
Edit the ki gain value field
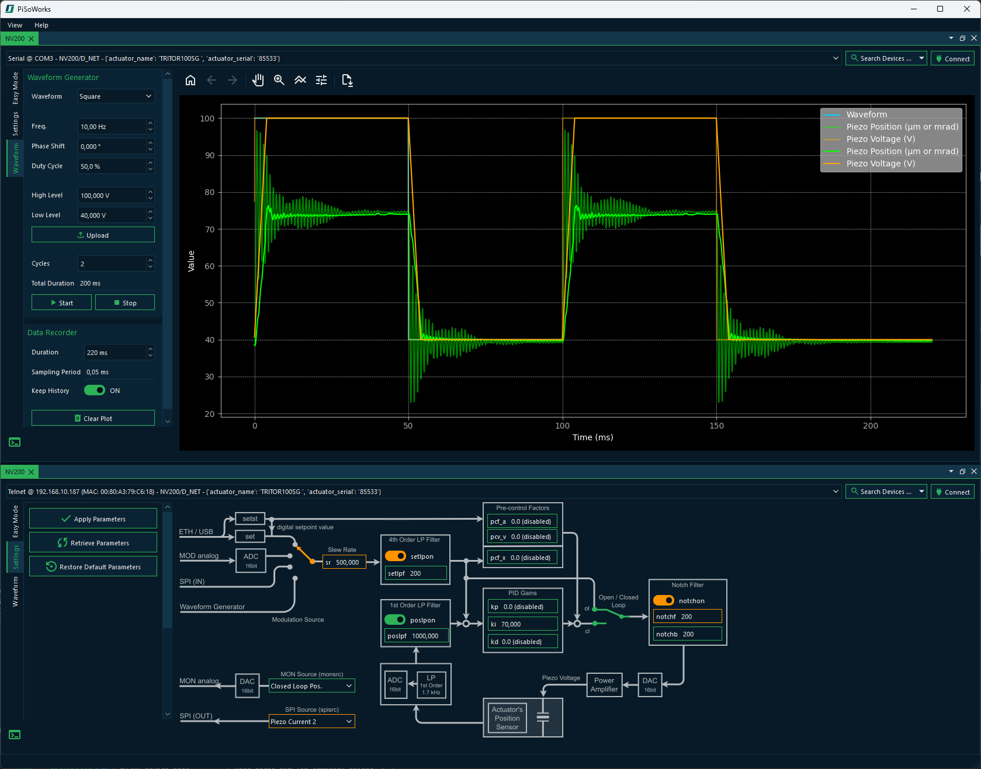pyautogui.click(x=523, y=624)
